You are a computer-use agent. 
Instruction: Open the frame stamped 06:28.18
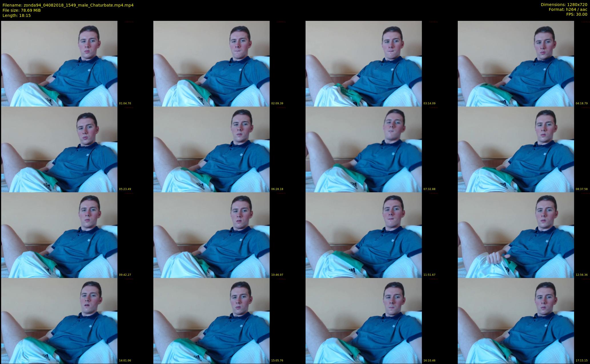click(211, 149)
